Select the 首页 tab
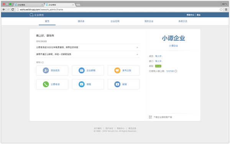 coord(47,21)
